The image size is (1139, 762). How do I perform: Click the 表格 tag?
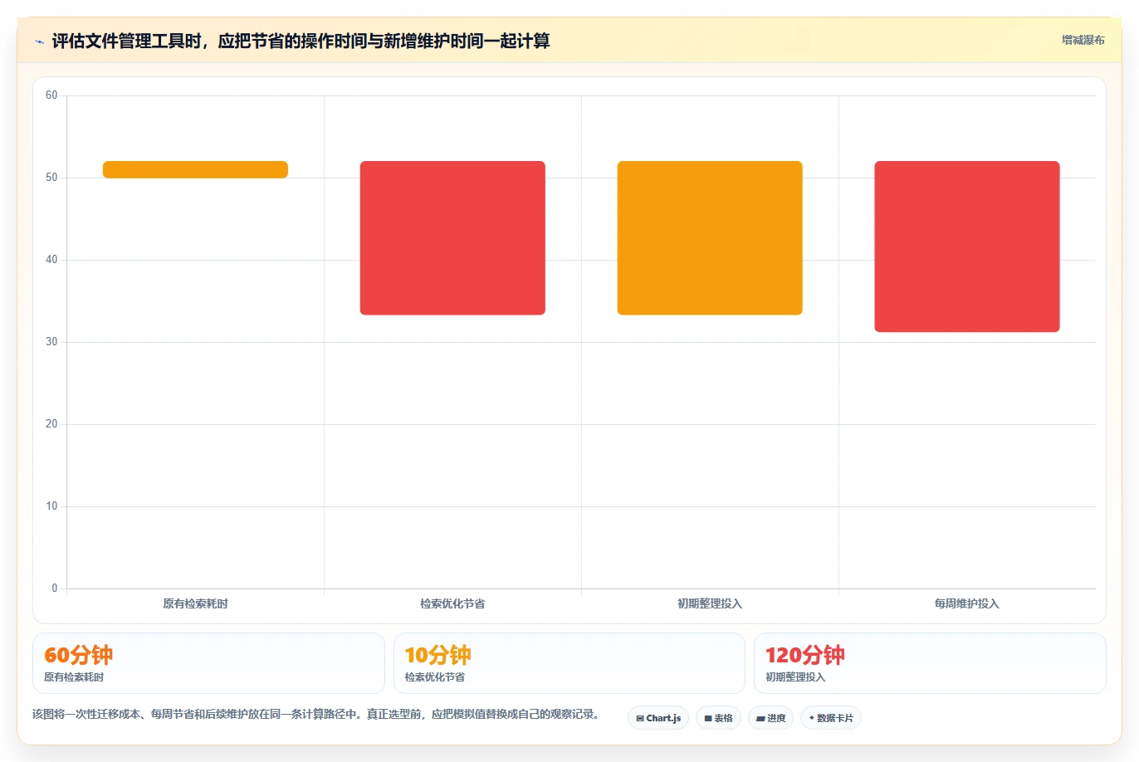(x=718, y=718)
